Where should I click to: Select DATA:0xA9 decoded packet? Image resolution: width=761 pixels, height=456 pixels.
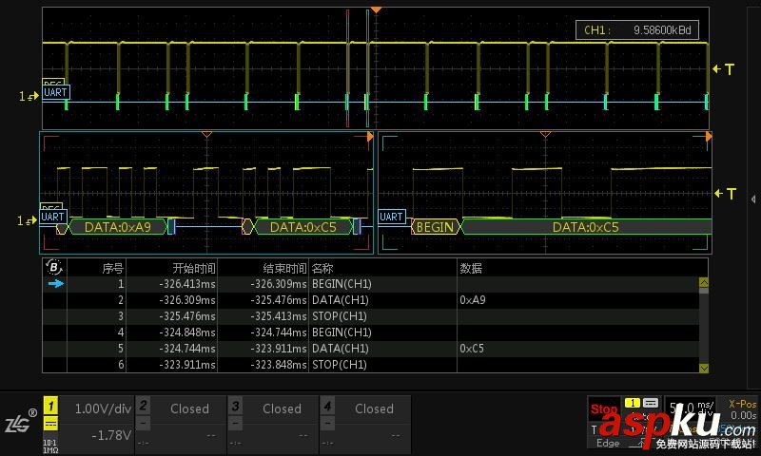point(118,227)
